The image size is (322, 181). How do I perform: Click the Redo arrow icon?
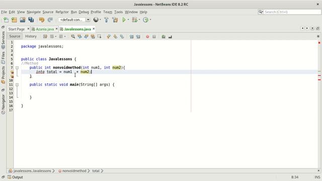pos(50,20)
